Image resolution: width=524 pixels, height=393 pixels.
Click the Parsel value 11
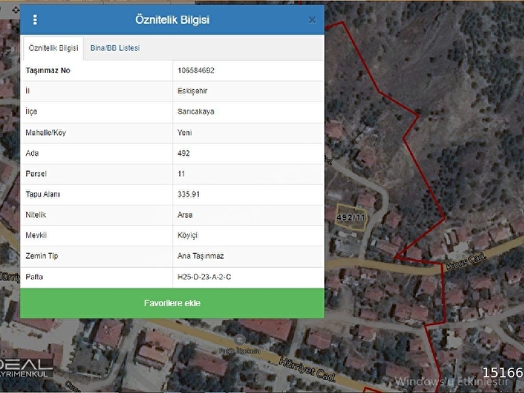tap(181, 174)
